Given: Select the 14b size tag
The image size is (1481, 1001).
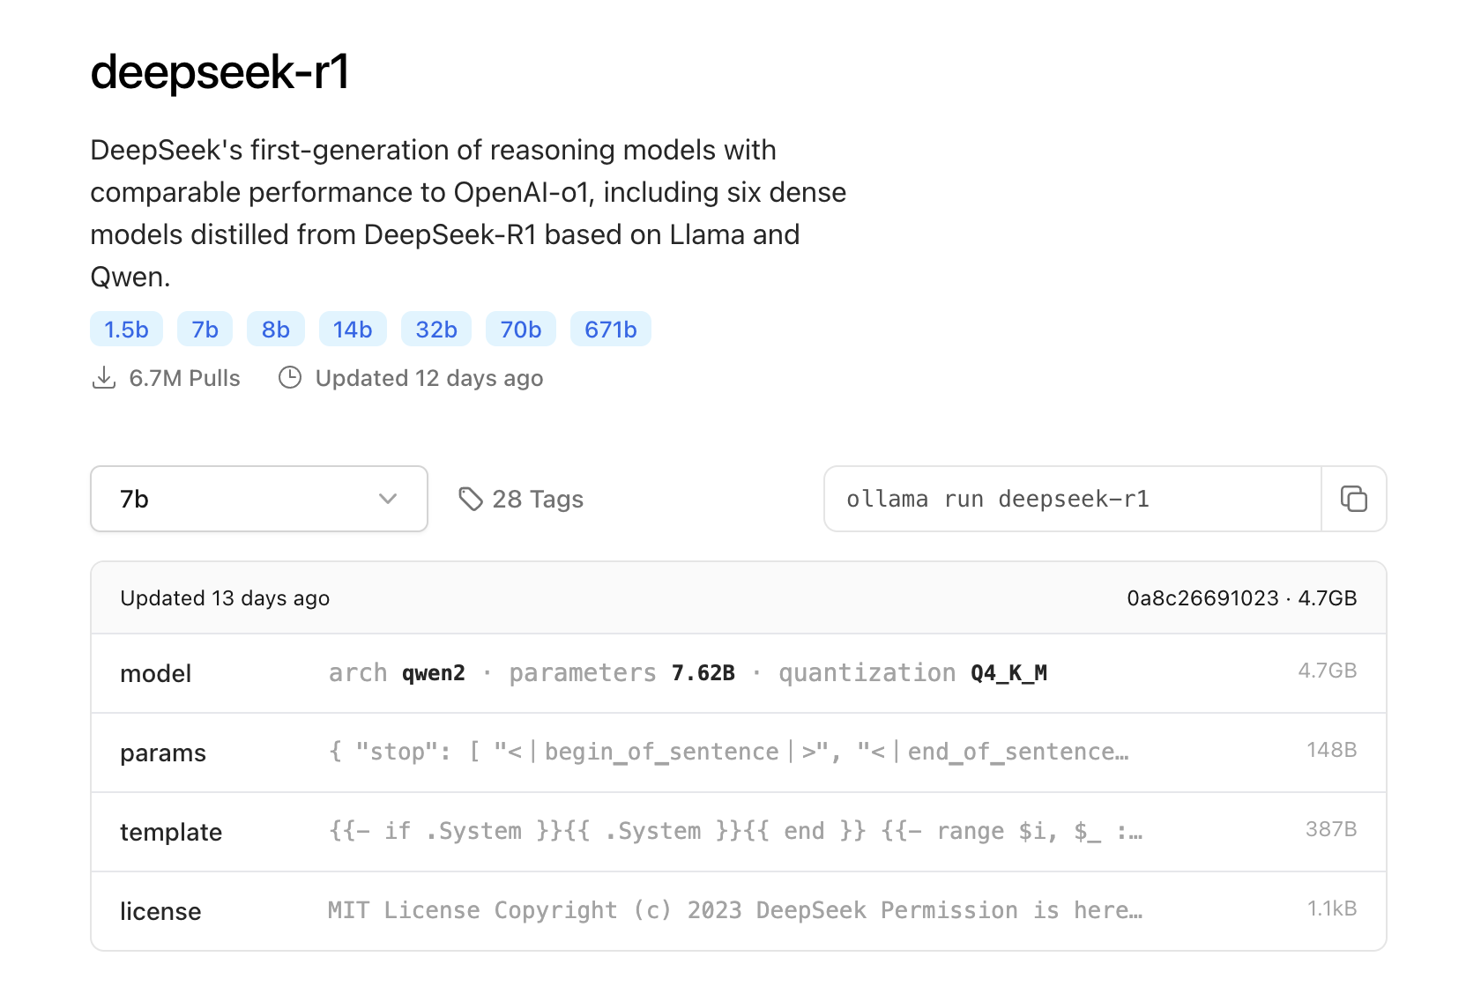Looking at the screenshot, I should [x=353, y=330].
